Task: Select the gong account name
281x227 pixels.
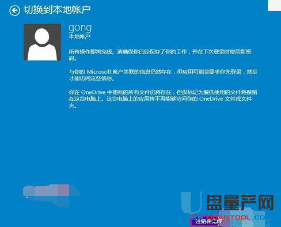Action: (80, 28)
